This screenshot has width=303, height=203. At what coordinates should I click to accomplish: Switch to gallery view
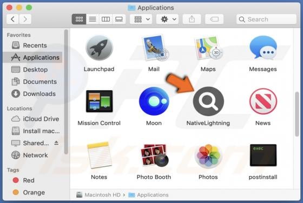(x=118, y=19)
